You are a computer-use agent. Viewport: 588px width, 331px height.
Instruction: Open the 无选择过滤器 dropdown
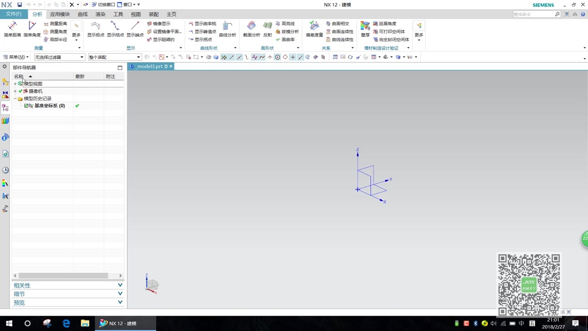click(59, 57)
